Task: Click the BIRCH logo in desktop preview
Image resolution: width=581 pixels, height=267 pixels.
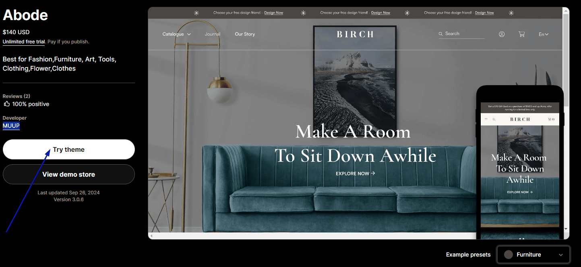Action: click(x=355, y=34)
